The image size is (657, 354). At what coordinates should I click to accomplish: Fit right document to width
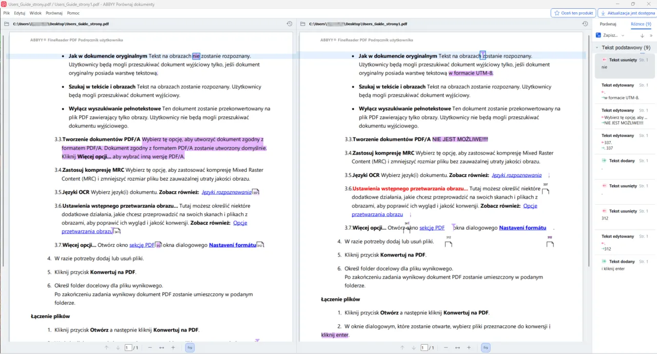point(457,348)
